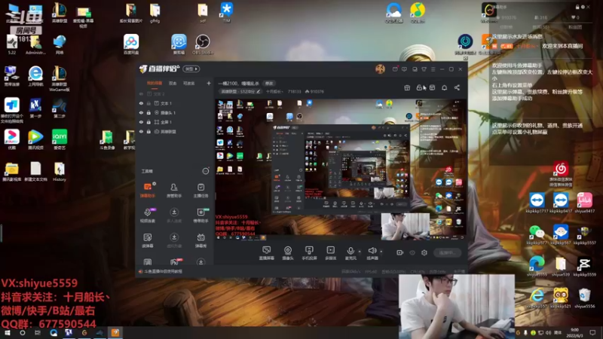Screen dimensions: 603x339
Task: Open Task View on the taskbar
Action: pos(38,333)
